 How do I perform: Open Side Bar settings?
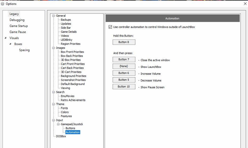pos(66,28)
